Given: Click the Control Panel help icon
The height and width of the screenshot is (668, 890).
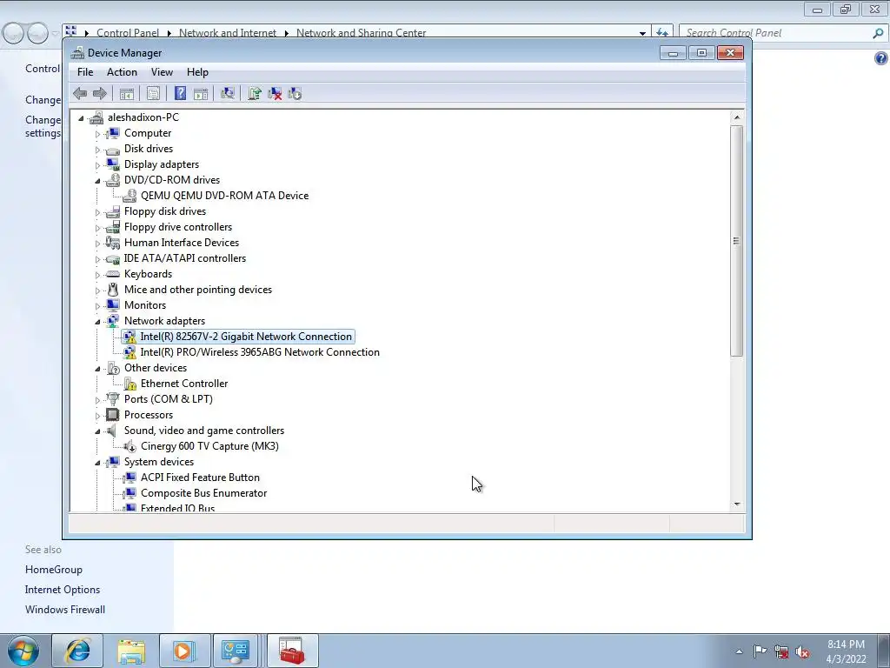Looking at the screenshot, I should point(881,58).
